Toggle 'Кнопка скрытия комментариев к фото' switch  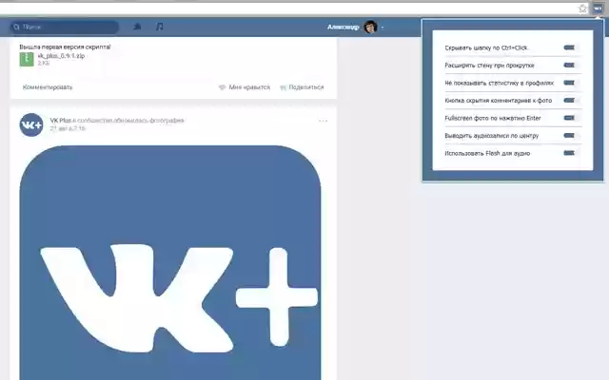pos(571,100)
